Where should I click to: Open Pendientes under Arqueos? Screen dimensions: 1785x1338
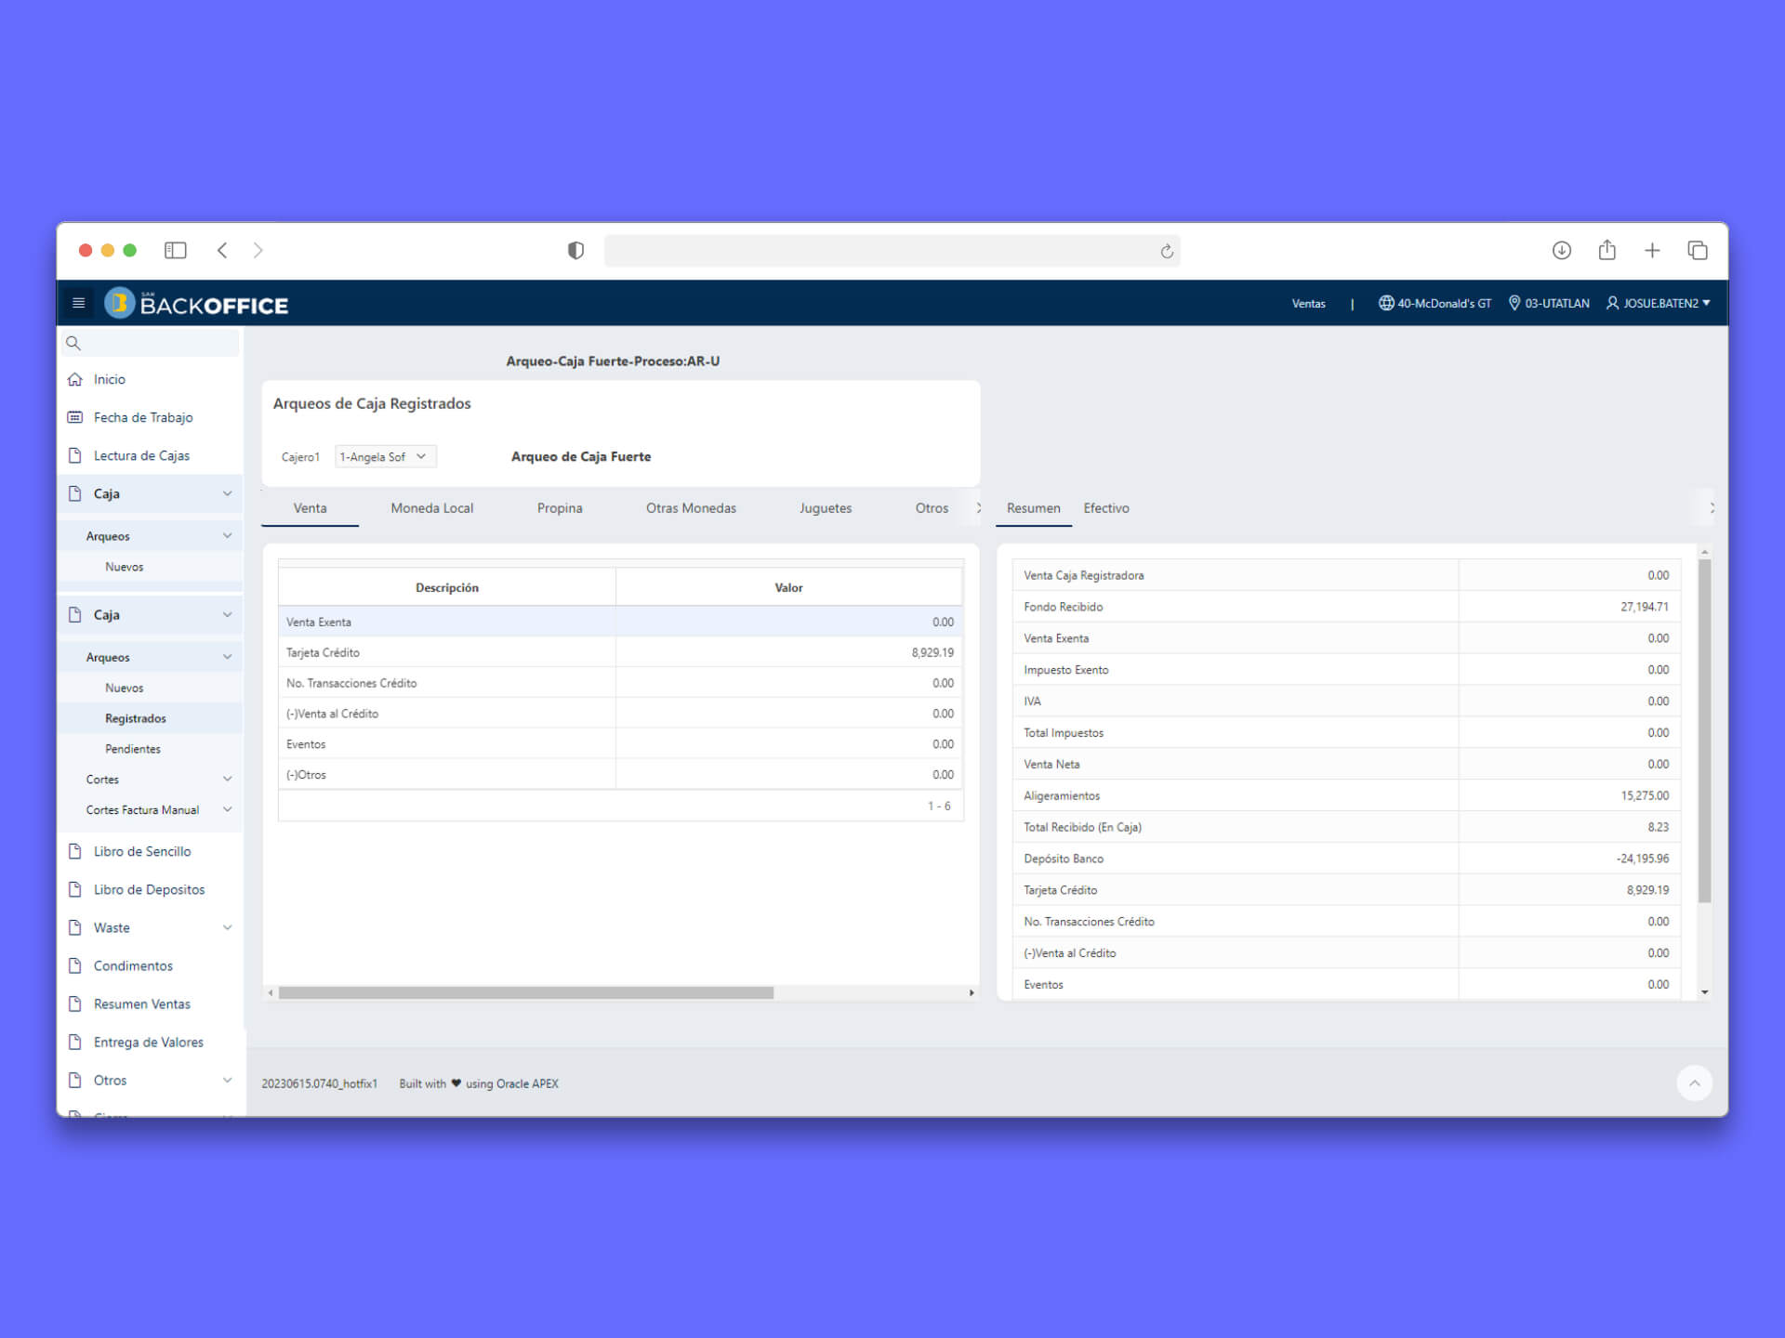[x=133, y=749]
